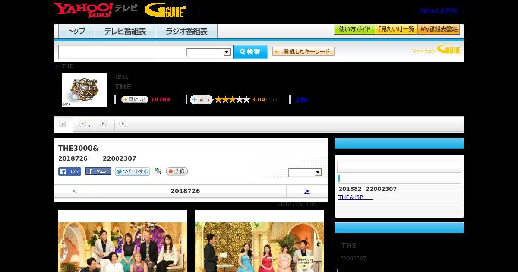Share on Facebook with シェア button
518x272 pixels.
click(x=98, y=171)
